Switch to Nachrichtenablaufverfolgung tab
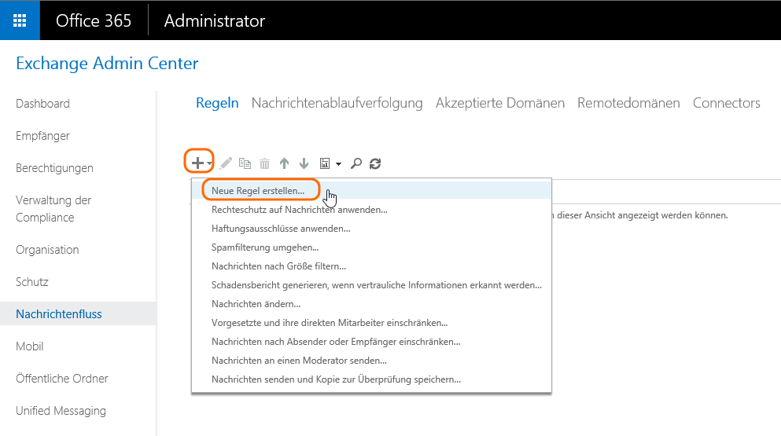781x436 pixels. pos(337,103)
